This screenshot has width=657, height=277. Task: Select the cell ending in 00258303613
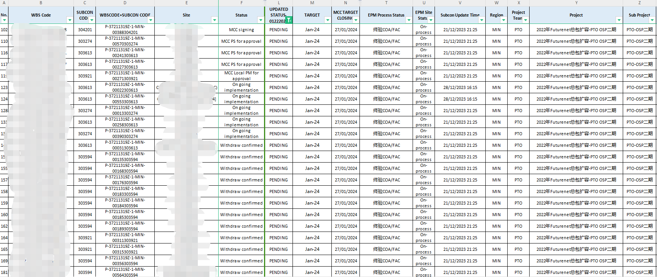tap(125, 122)
